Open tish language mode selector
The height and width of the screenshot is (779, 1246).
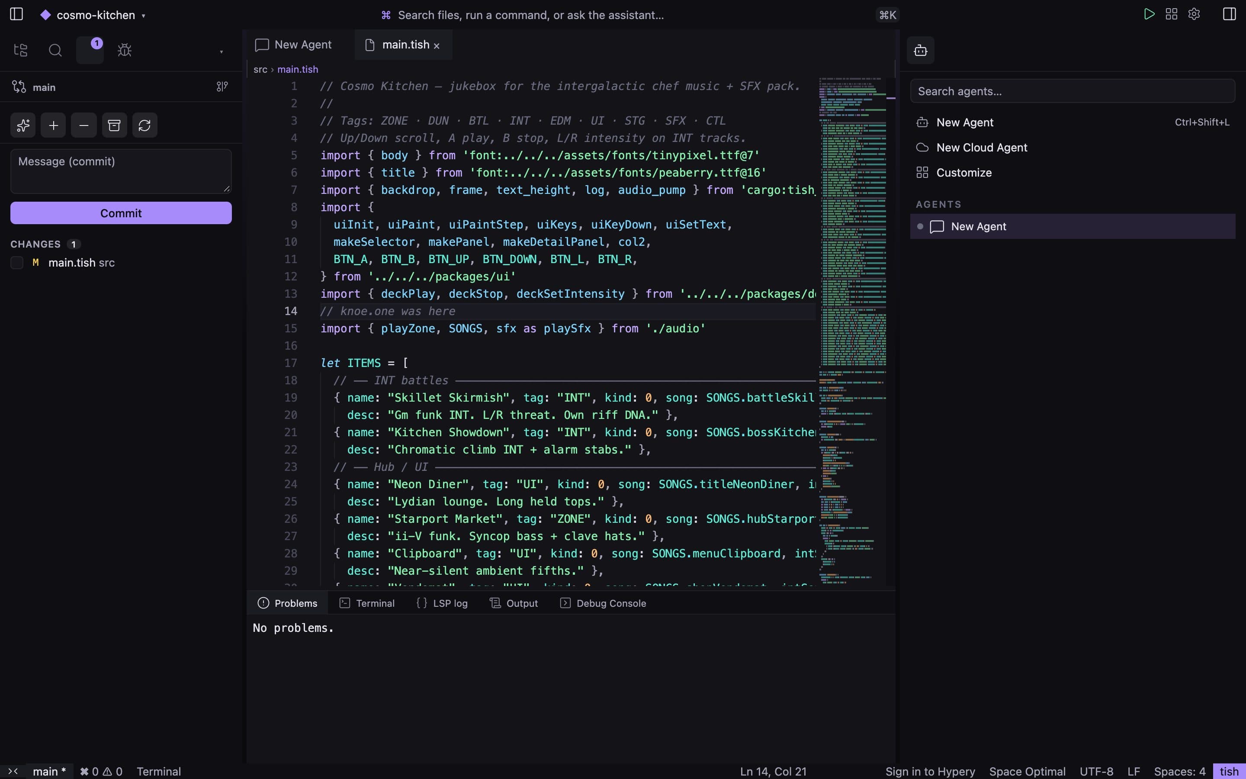[x=1229, y=771]
